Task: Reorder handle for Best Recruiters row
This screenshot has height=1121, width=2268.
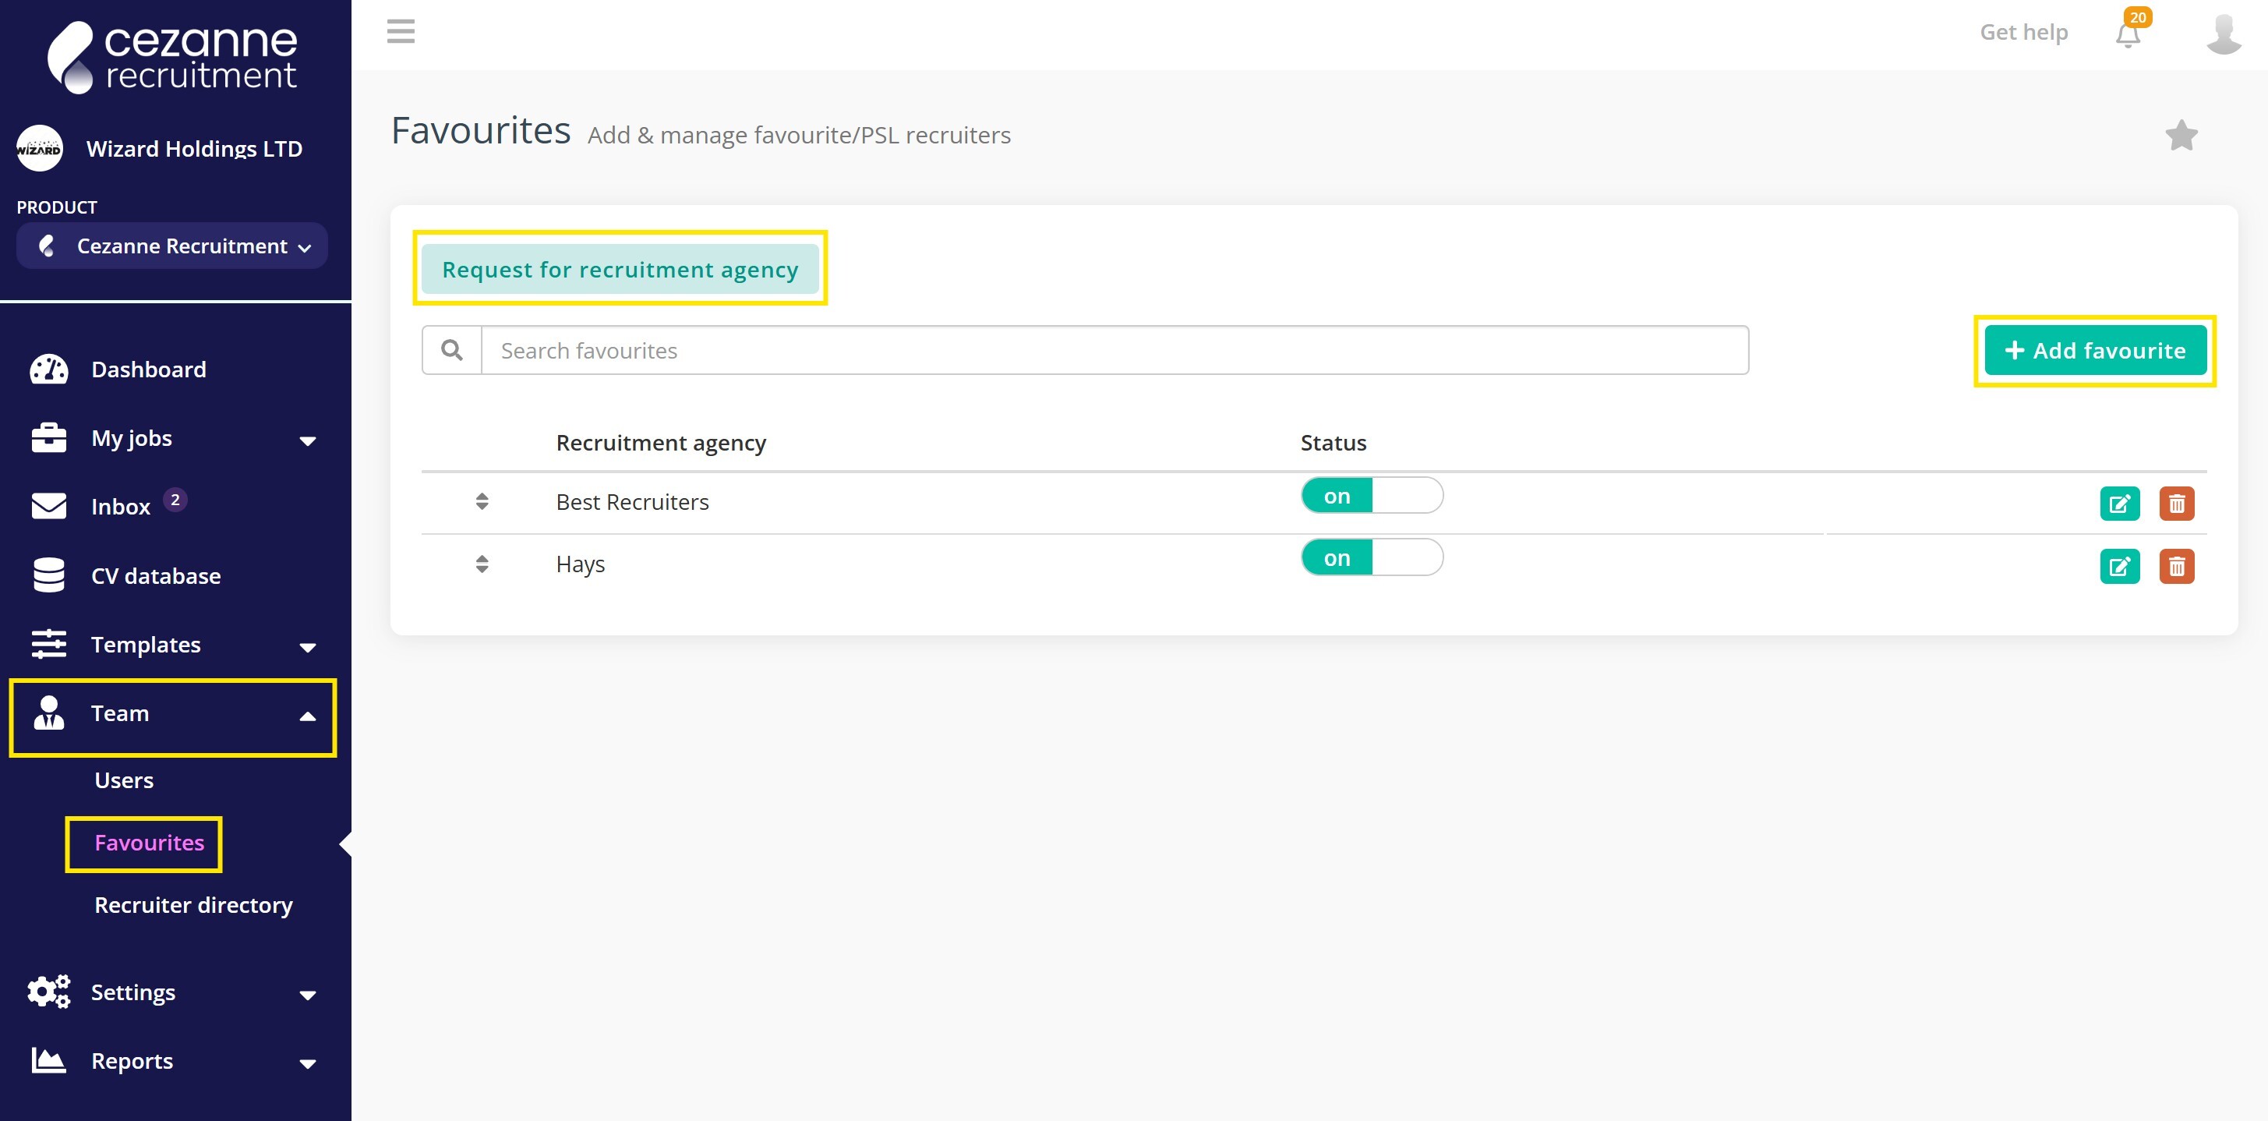Action: [x=482, y=501]
